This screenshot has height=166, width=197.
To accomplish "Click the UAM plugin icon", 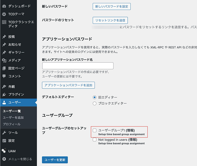I will tap(4, 151).
